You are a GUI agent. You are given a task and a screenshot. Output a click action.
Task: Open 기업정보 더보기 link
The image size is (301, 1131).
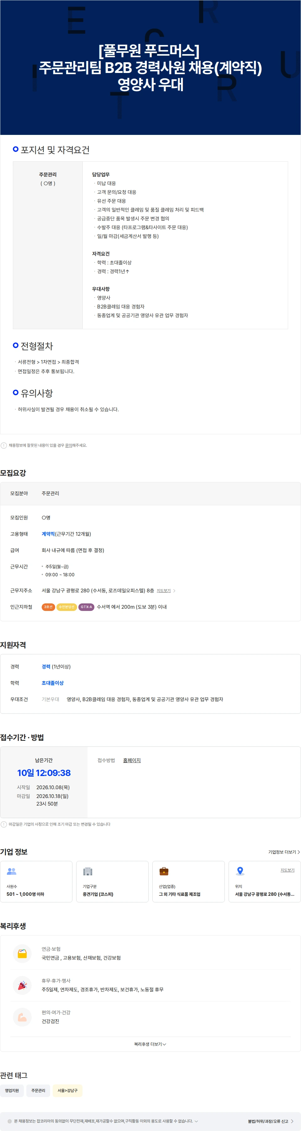click(x=284, y=852)
